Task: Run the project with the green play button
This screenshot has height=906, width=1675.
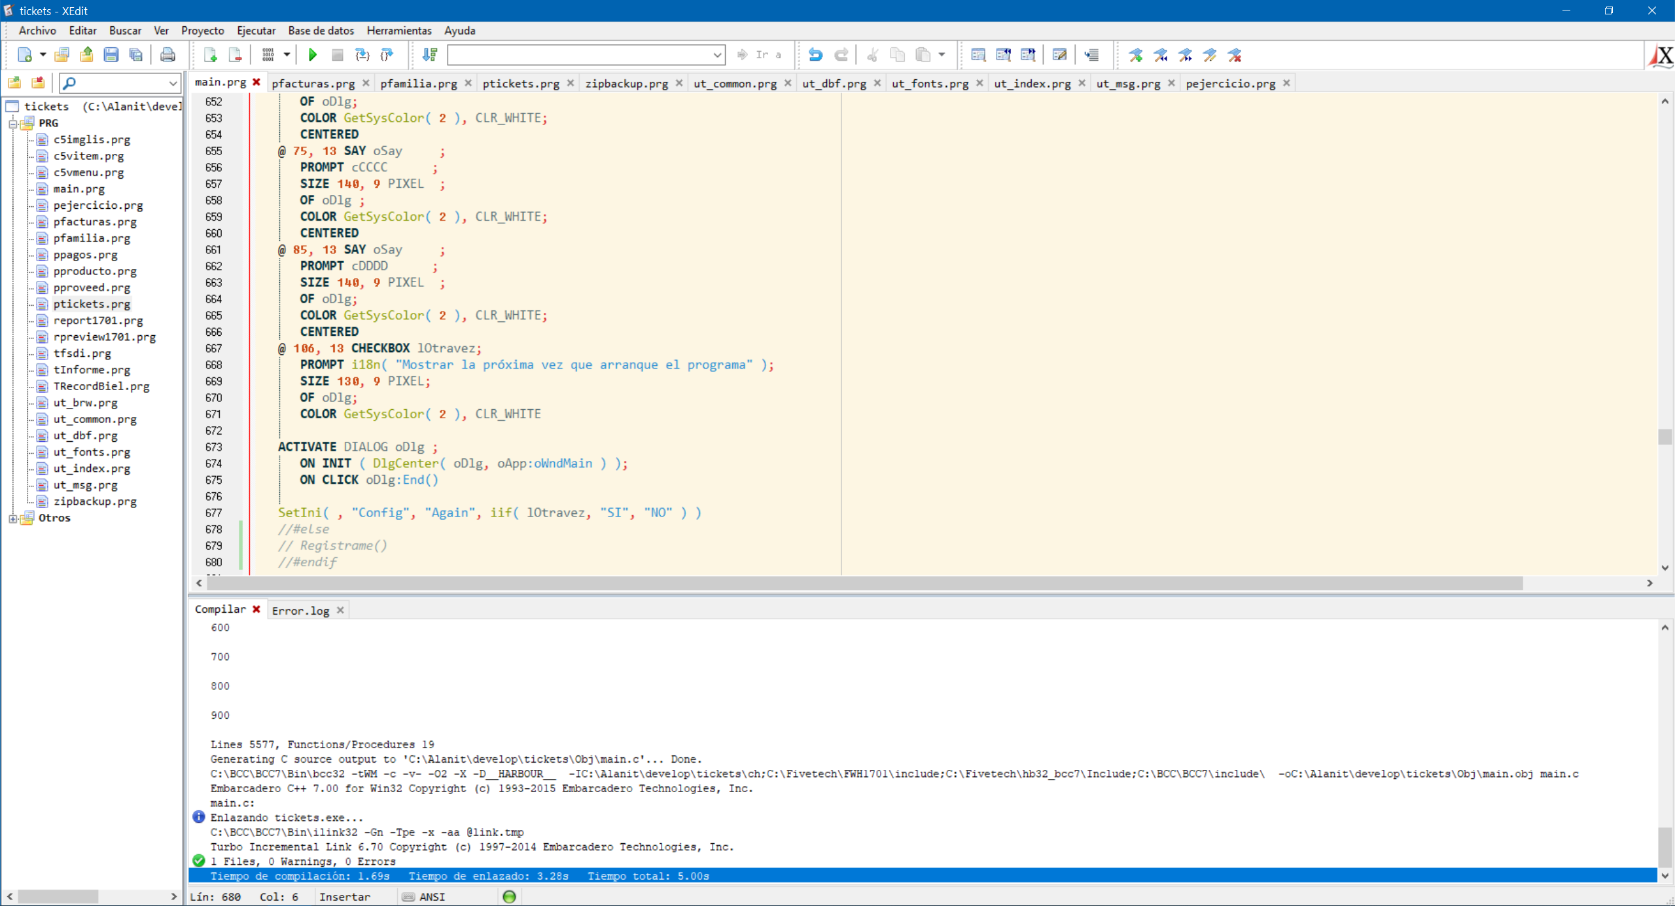Action: click(313, 55)
